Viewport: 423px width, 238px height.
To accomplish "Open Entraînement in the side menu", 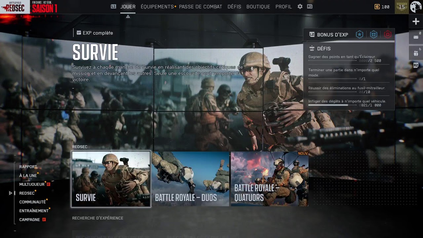I will (x=34, y=211).
